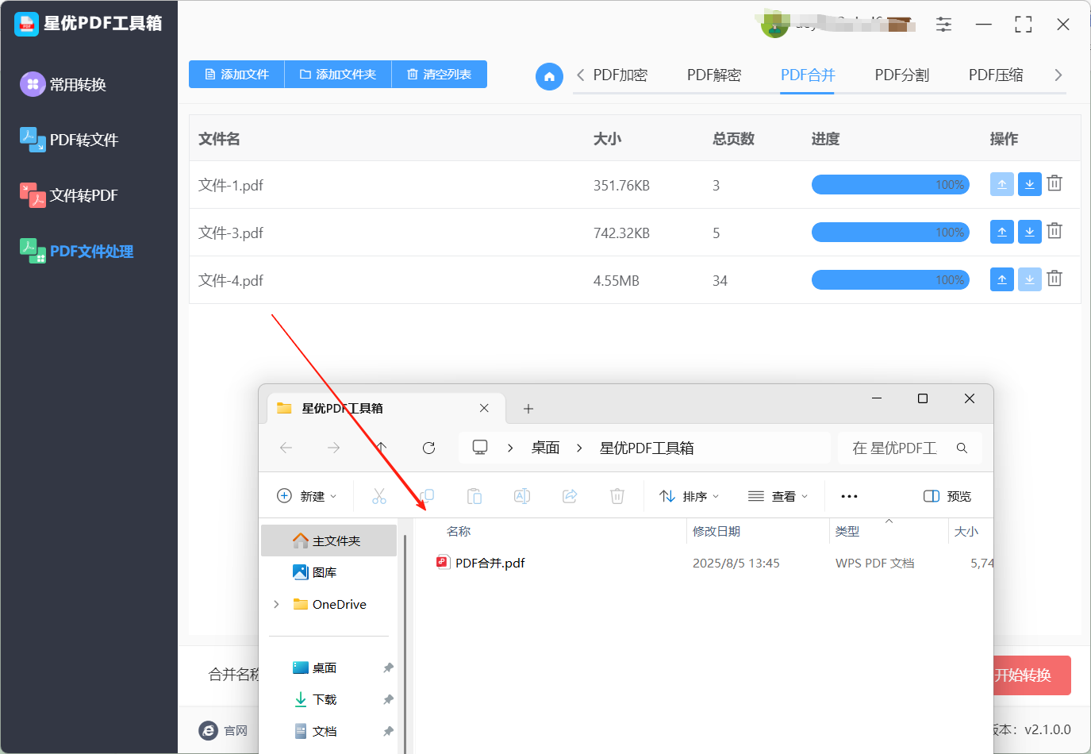1091x754 pixels.
Task: Delete 文件-3.pdf using trash icon
Action: click(x=1055, y=231)
